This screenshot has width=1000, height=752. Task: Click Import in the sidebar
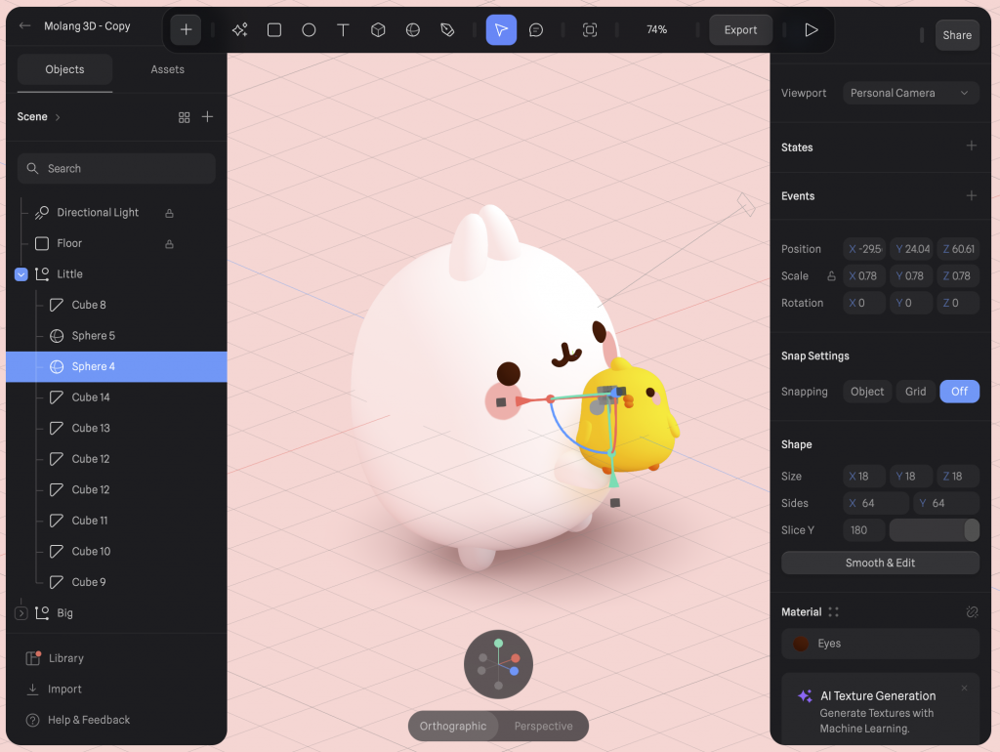tap(54, 689)
